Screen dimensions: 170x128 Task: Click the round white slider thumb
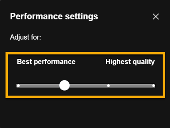(64, 85)
